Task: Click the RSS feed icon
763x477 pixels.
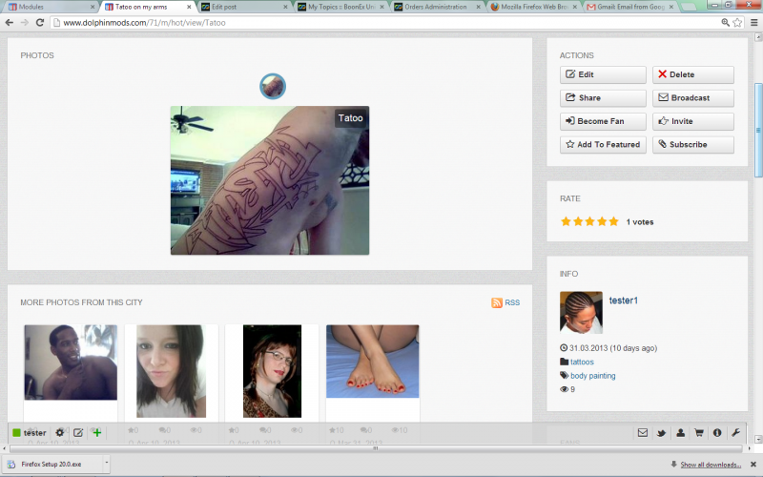Action: point(496,302)
